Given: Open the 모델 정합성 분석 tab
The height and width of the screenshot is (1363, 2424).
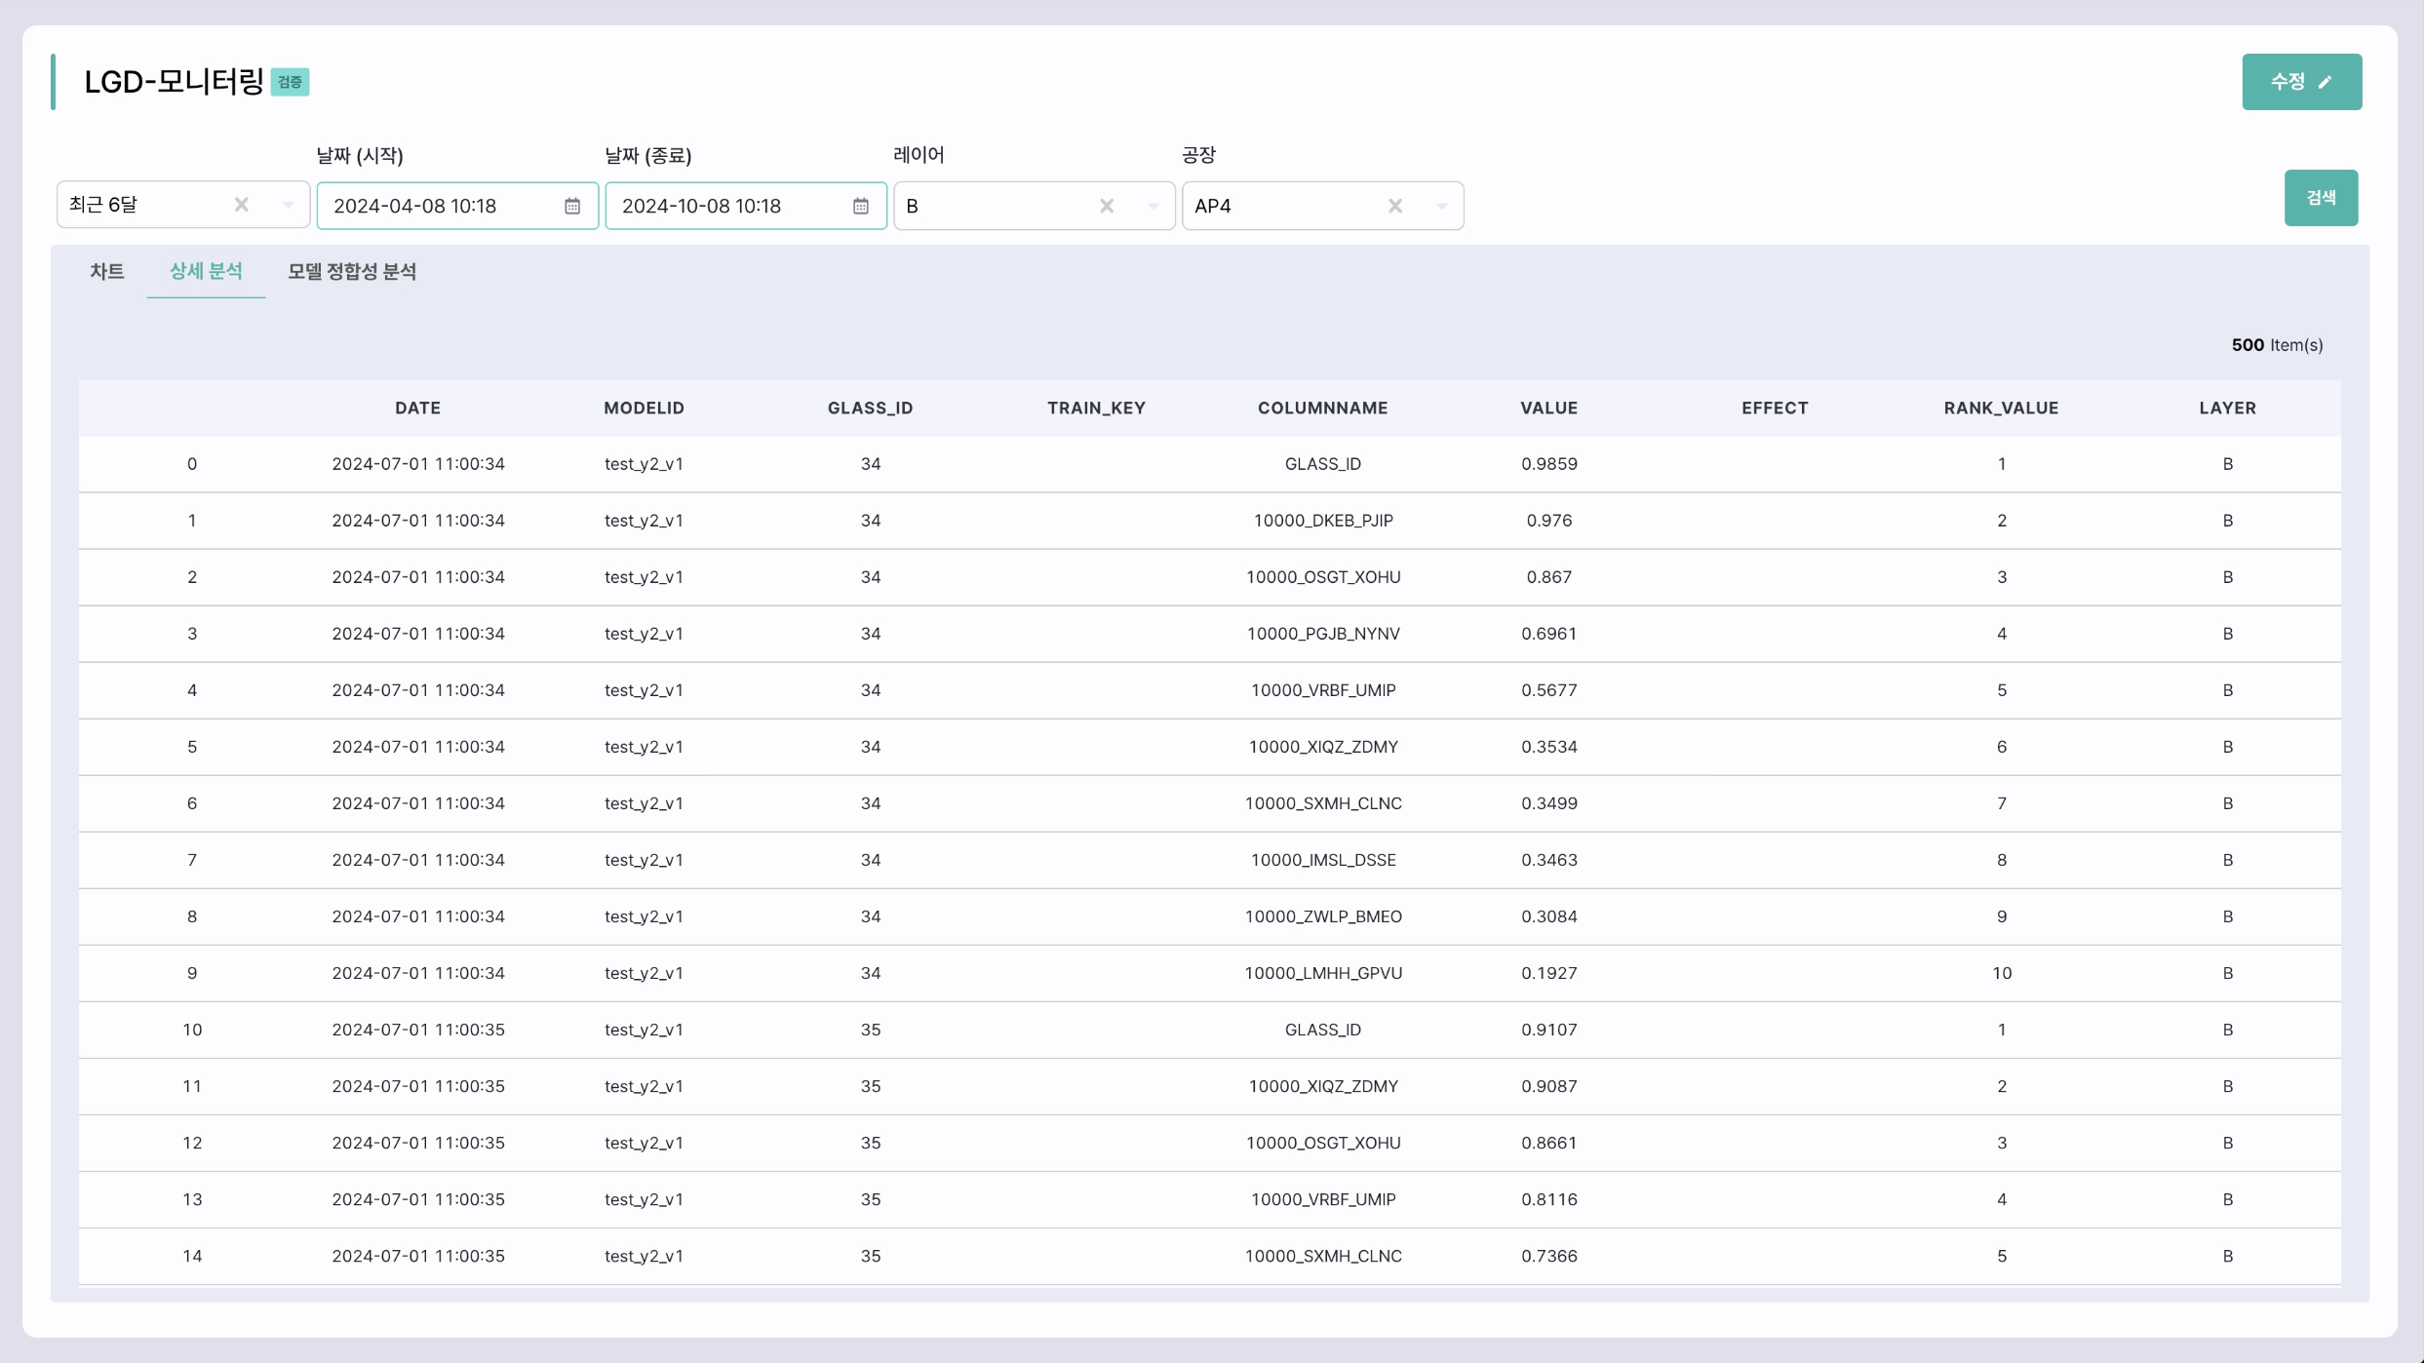Looking at the screenshot, I should click(352, 271).
